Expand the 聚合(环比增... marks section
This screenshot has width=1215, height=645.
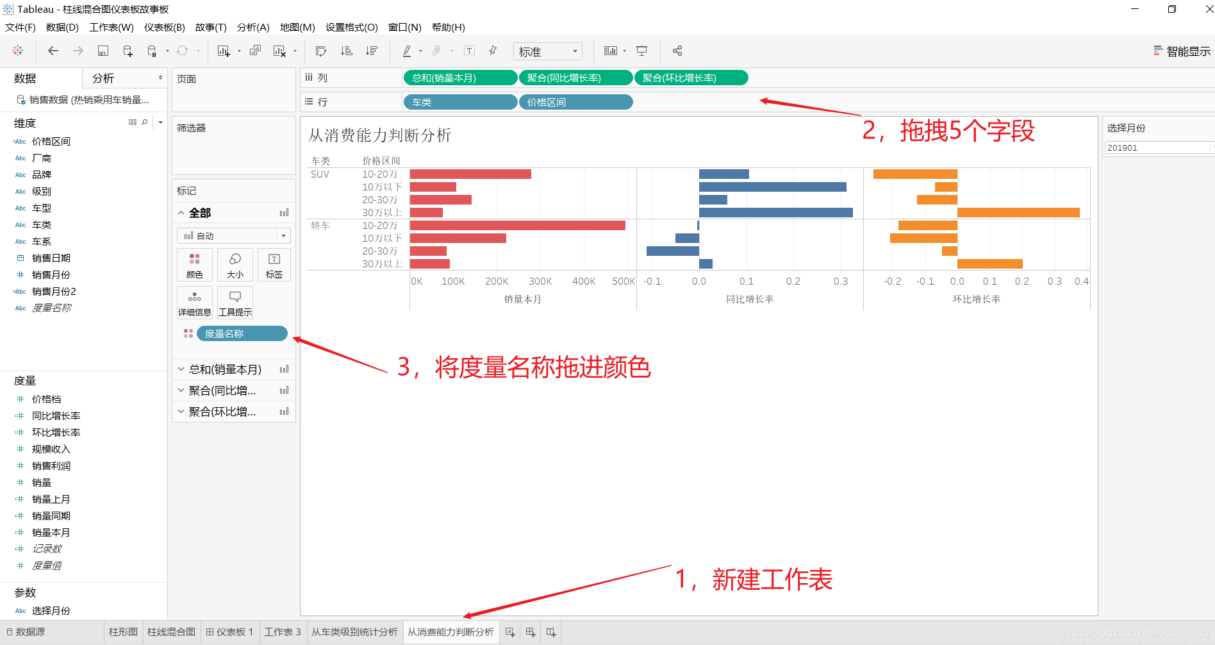(x=181, y=412)
